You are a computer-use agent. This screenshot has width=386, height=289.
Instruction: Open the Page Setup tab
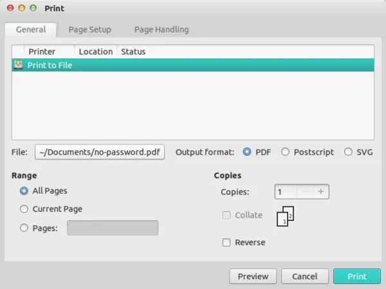(x=90, y=30)
